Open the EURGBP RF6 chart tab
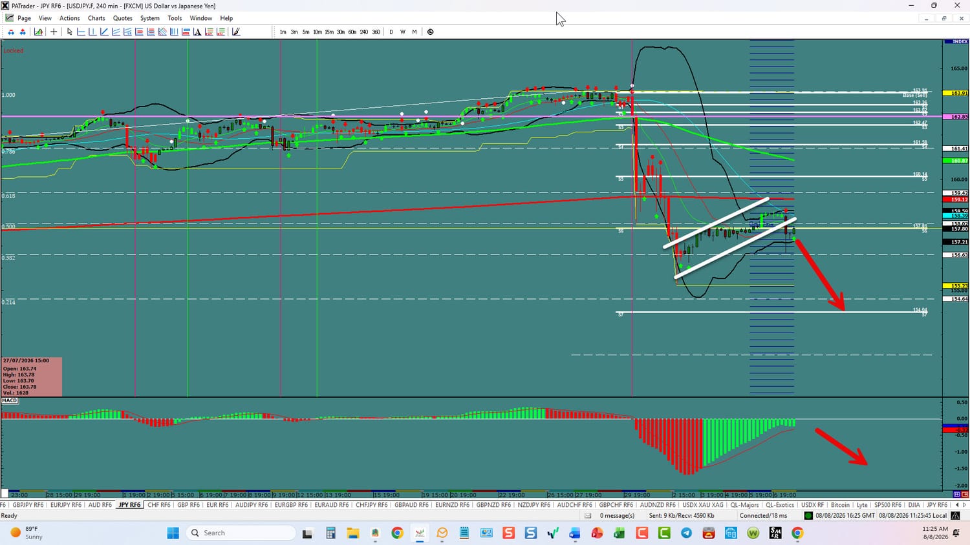 tap(291, 505)
